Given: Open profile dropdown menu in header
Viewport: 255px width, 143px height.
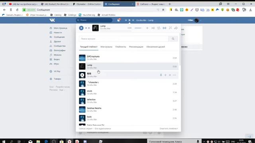Looking at the screenshot, I should pyautogui.click(x=194, y=20).
